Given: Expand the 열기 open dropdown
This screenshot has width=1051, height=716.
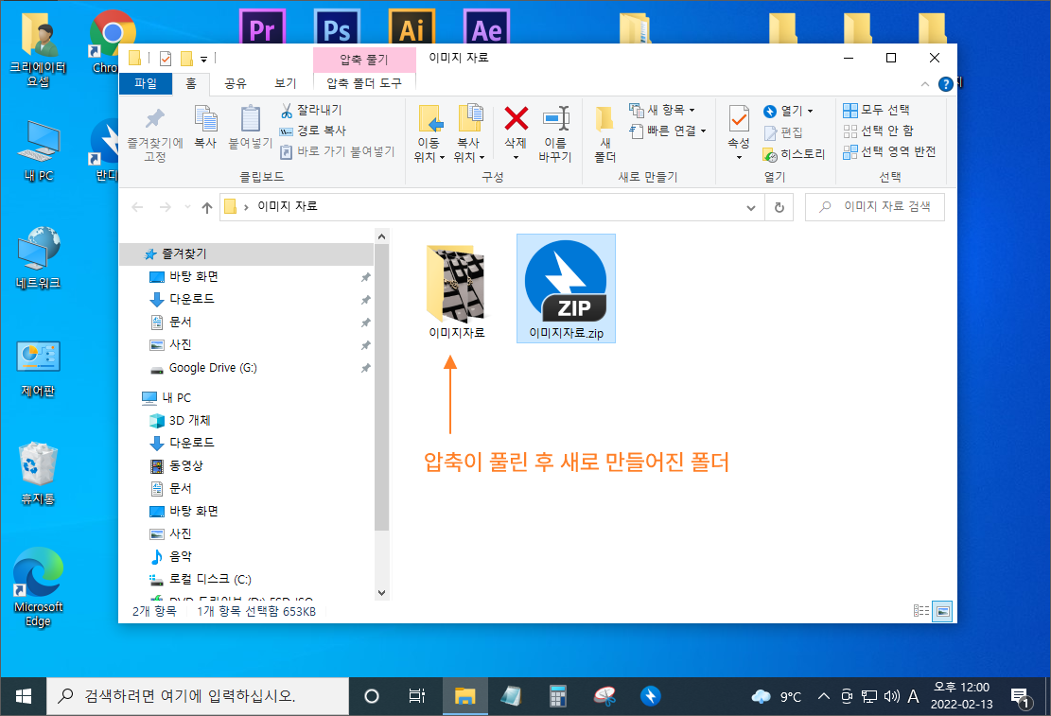Looking at the screenshot, I should click(811, 112).
